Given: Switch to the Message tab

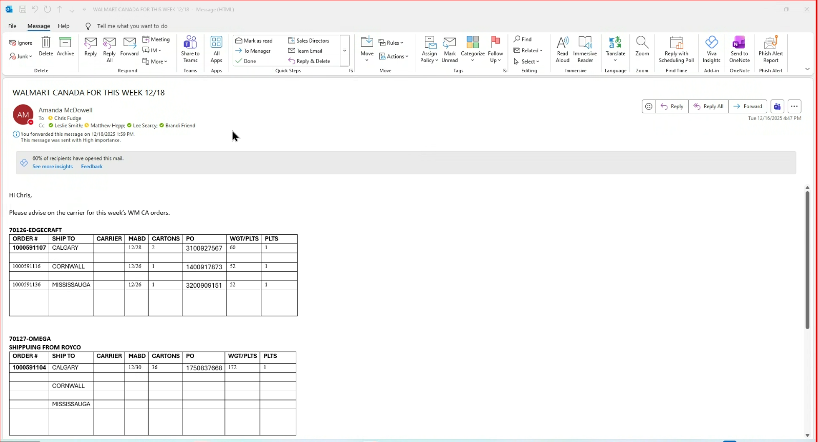Looking at the screenshot, I should pos(38,26).
